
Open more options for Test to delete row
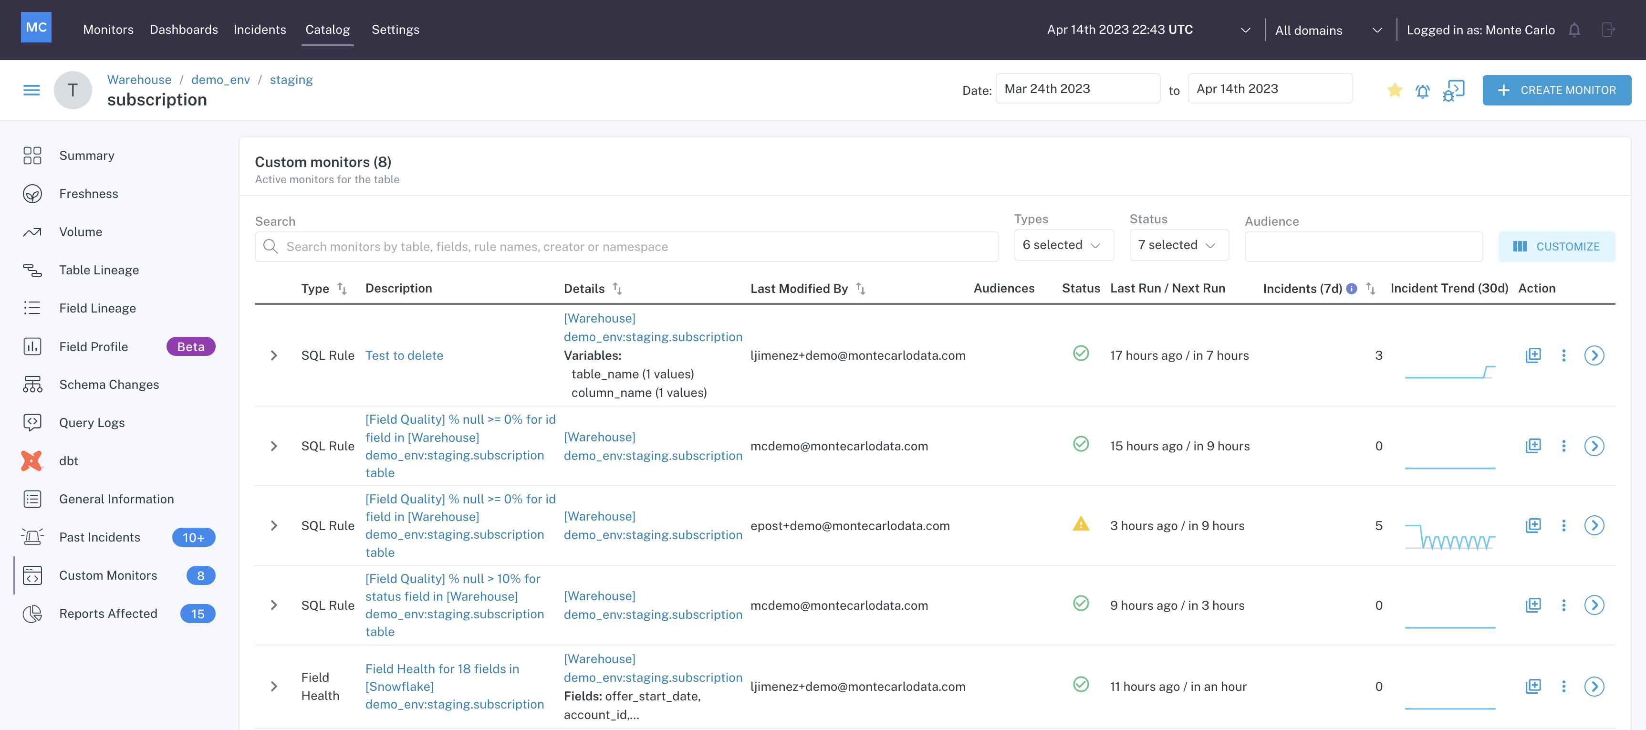click(1563, 355)
